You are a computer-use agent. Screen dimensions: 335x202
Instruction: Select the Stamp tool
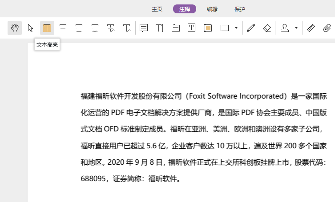[x=285, y=28]
